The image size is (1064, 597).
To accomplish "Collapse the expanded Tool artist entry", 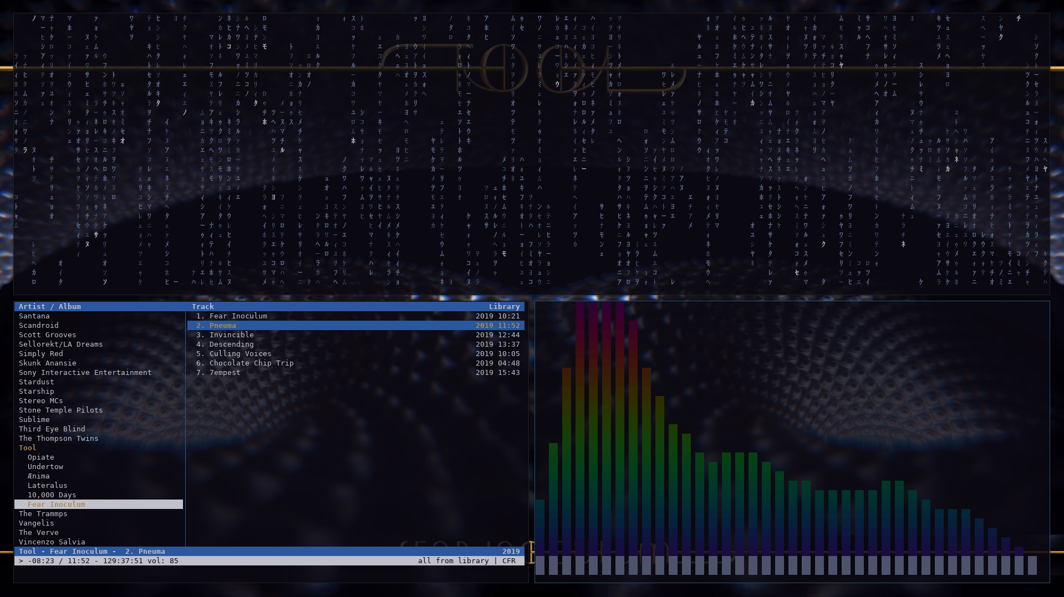I will click(x=27, y=448).
